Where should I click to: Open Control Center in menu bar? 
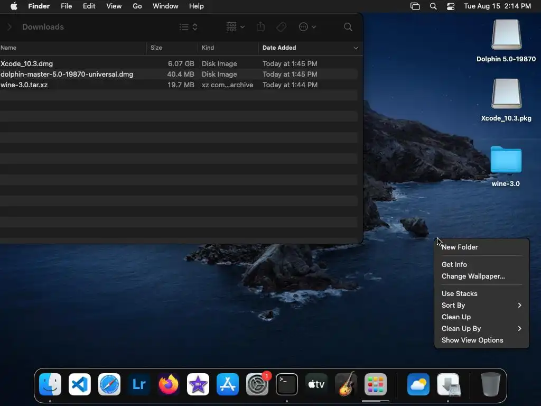coord(451,6)
